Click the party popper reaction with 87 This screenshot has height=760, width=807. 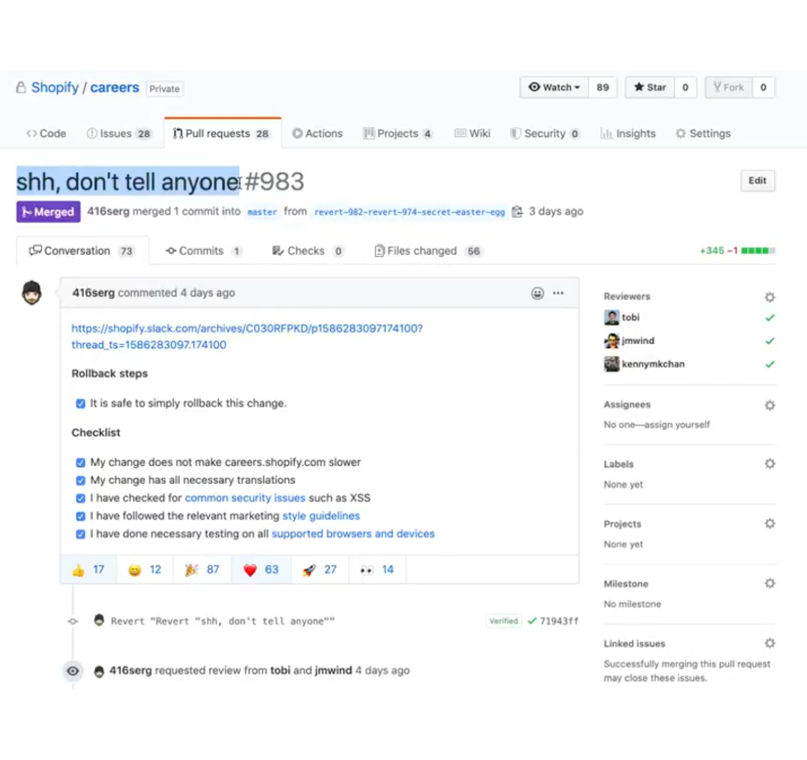[x=202, y=569]
